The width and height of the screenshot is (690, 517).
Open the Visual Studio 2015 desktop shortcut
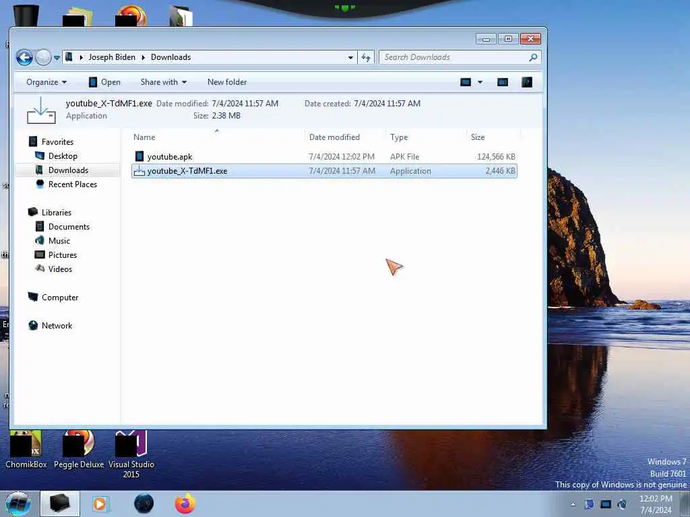point(131,455)
